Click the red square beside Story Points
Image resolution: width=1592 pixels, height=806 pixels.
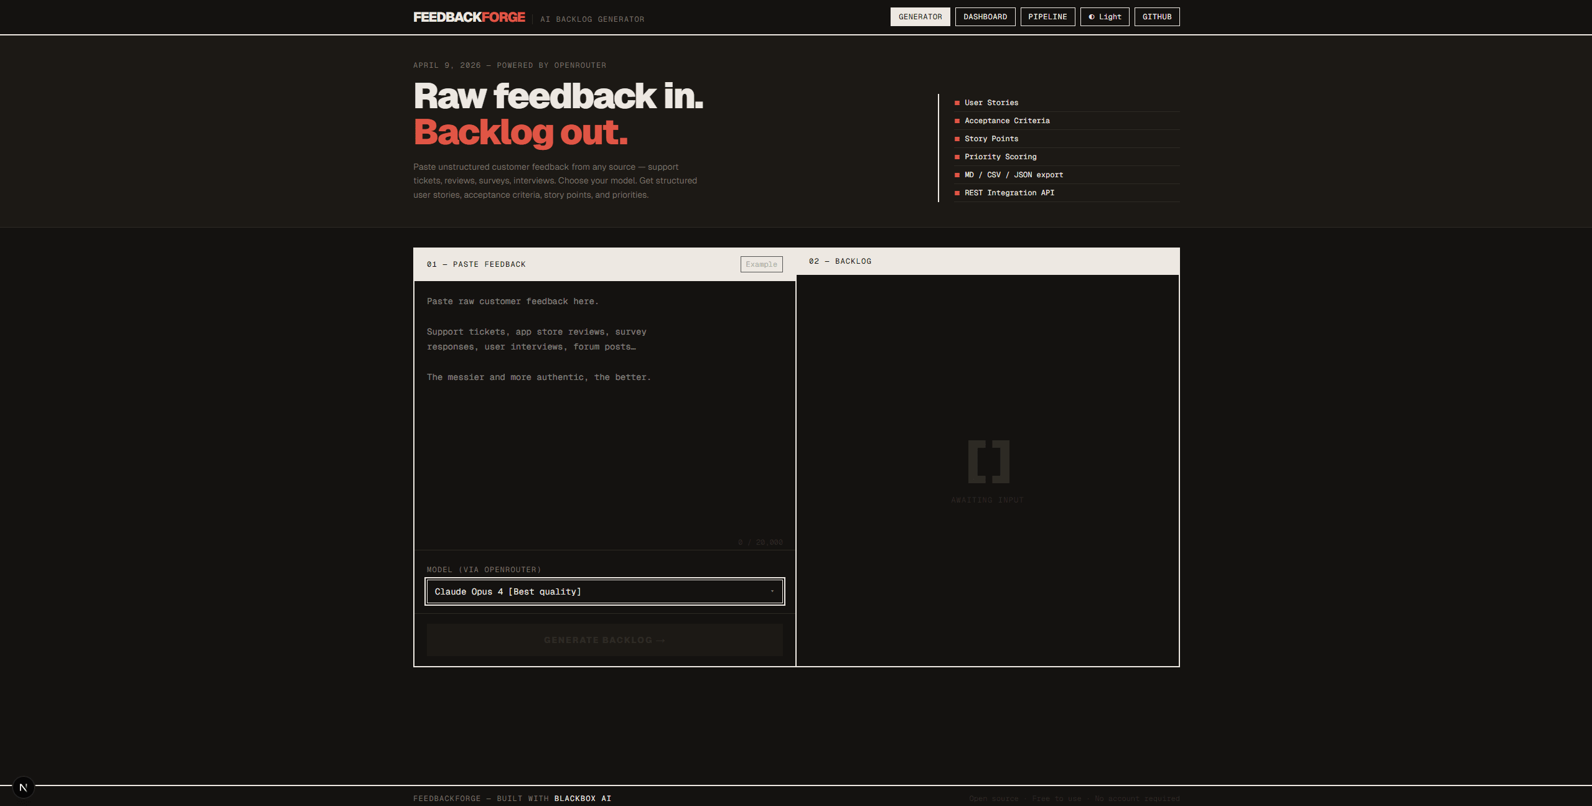pos(957,139)
